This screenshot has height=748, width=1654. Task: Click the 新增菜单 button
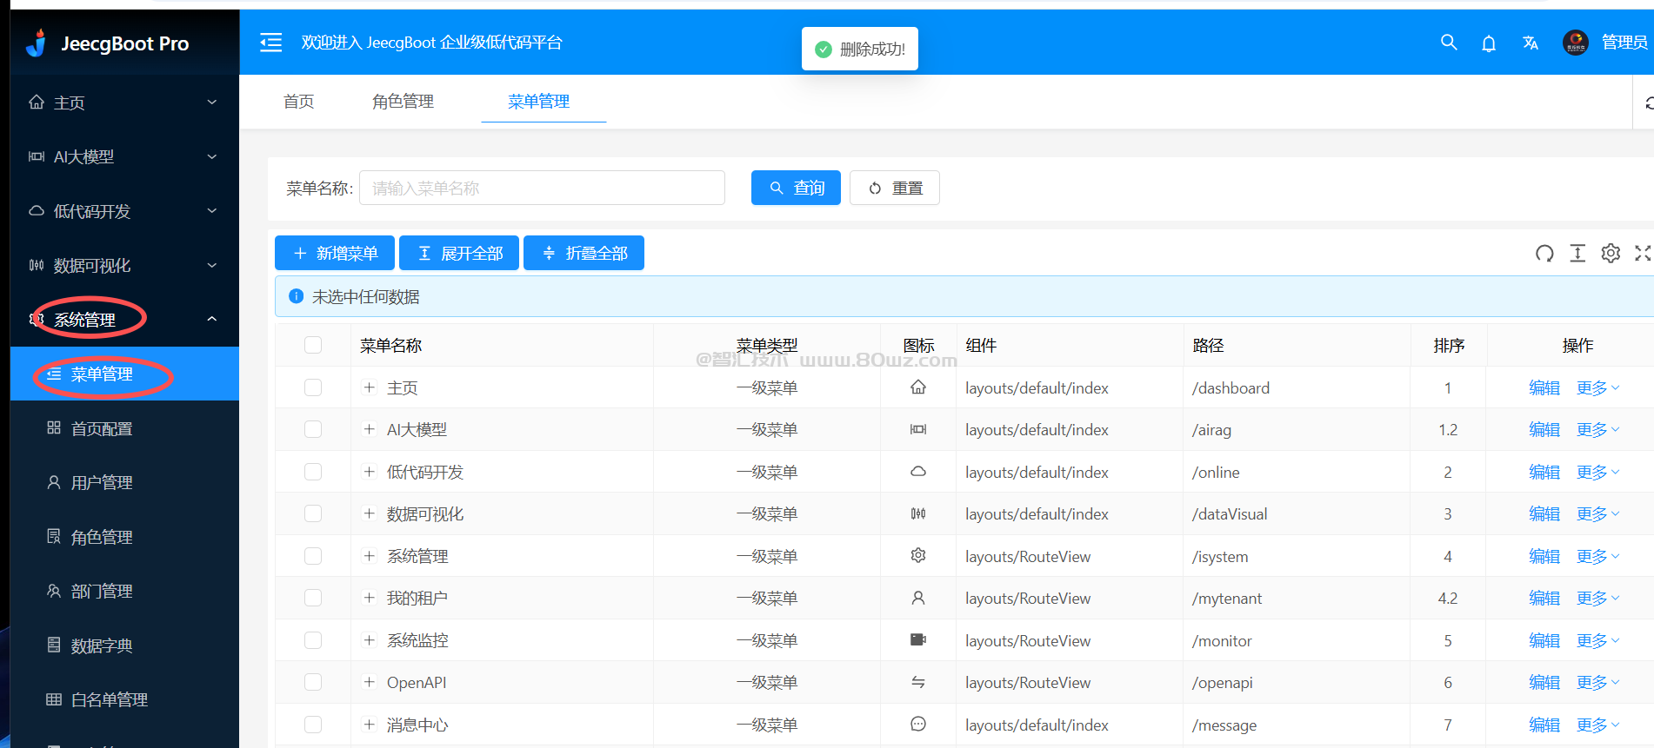click(335, 253)
